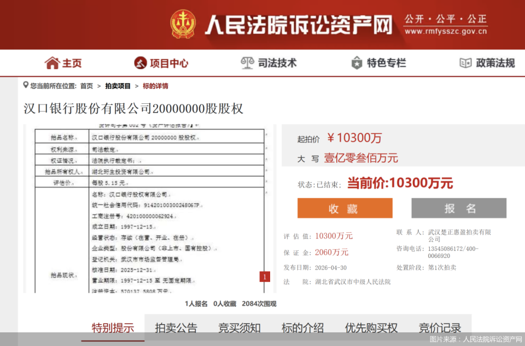Click the gray 报名 button
The width and height of the screenshot is (525, 346).
click(x=459, y=208)
